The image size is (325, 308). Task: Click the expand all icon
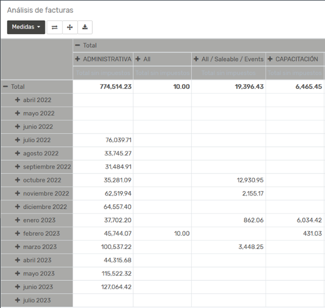click(x=70, y=27)
